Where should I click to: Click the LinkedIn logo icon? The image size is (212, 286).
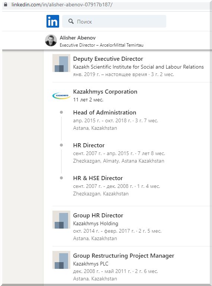(x=53, y=21)
